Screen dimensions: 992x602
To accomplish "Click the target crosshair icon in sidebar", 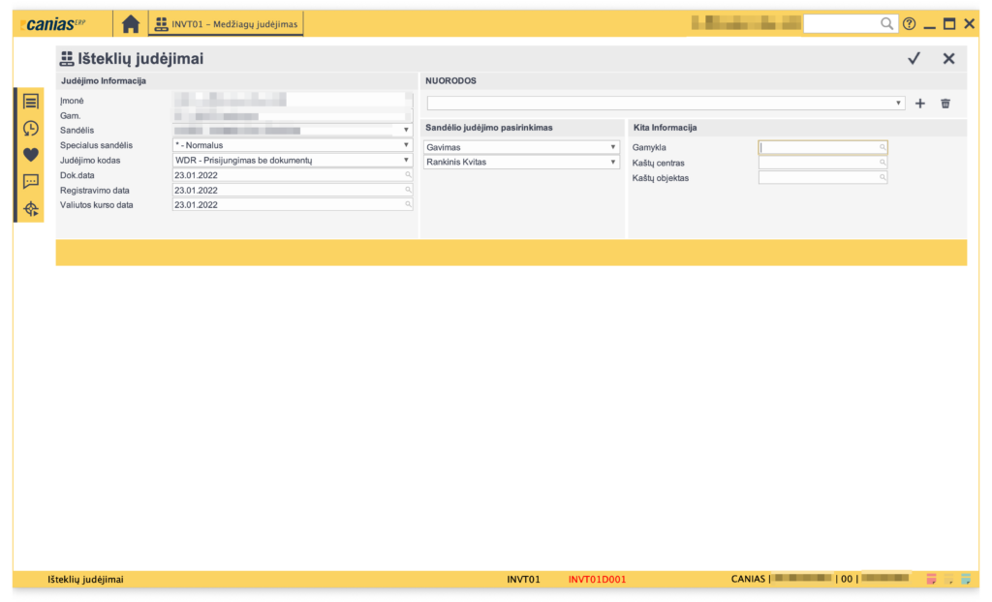I will 31,208.
